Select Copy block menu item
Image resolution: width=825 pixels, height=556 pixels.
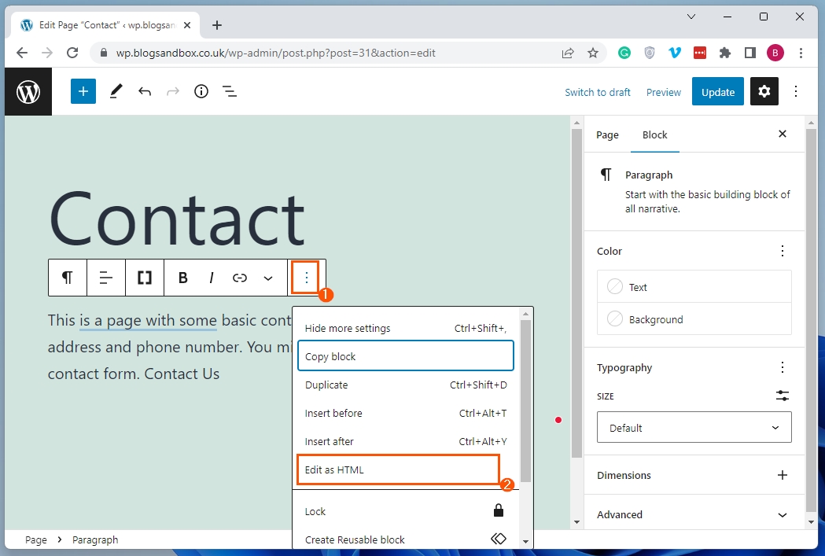tap(406, 356)
